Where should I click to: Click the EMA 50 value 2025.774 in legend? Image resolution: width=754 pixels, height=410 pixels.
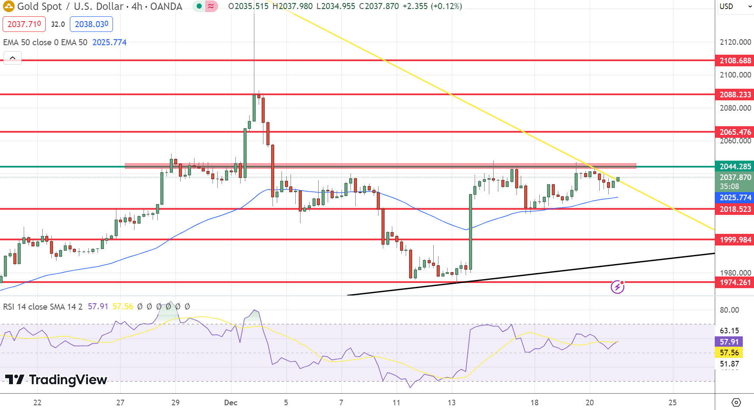tap(110, 42)
